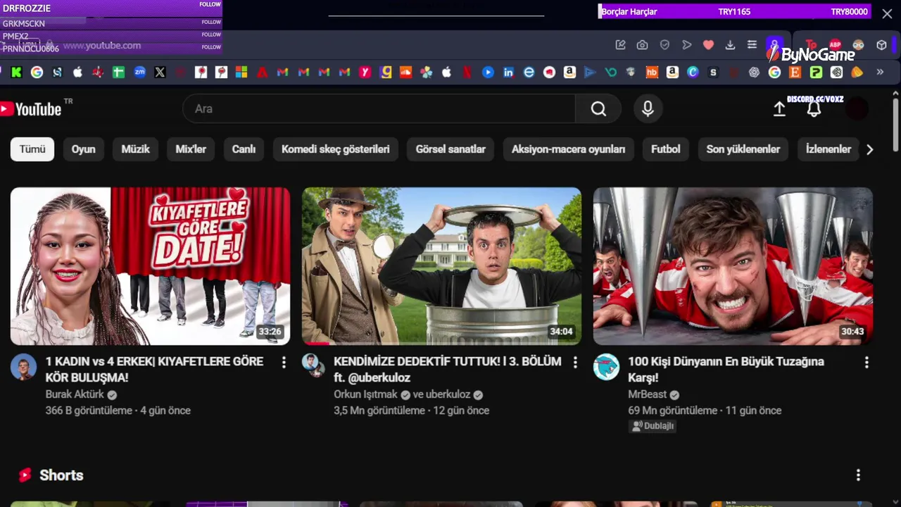This screenshot has width=901, height=507.
Task: Click the send arrow icon in address bar
Action: click(x=687, y=45)
